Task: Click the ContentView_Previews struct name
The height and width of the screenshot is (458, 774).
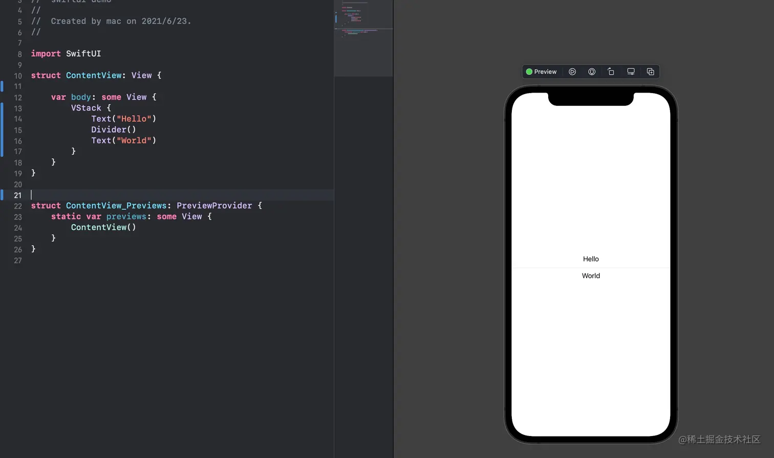Action: click(x=116, y=206)
